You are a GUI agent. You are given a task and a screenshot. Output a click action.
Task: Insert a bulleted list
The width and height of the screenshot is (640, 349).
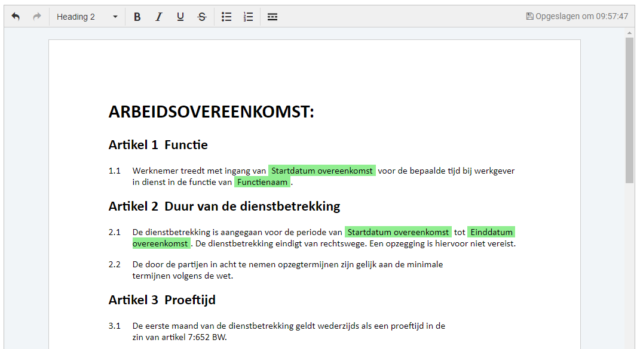226,17
